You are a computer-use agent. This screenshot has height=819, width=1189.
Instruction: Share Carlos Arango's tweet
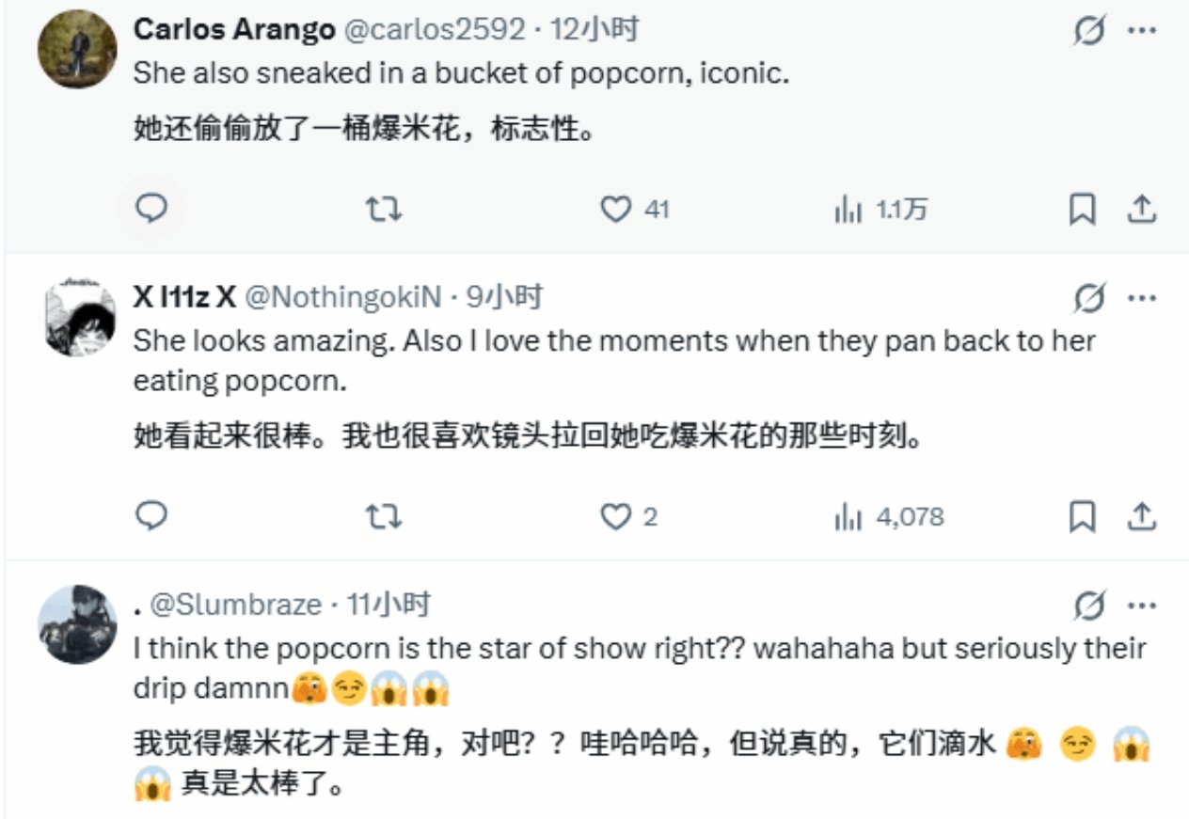click(x=1141, y=209)
